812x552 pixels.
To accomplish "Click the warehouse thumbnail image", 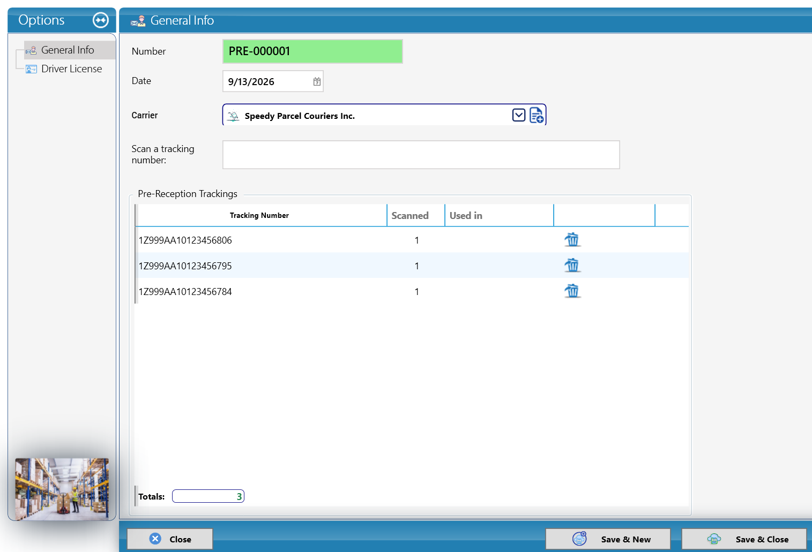I will click(x=62, y=489).
